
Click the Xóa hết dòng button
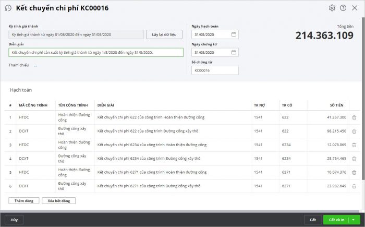pos(59,200)
